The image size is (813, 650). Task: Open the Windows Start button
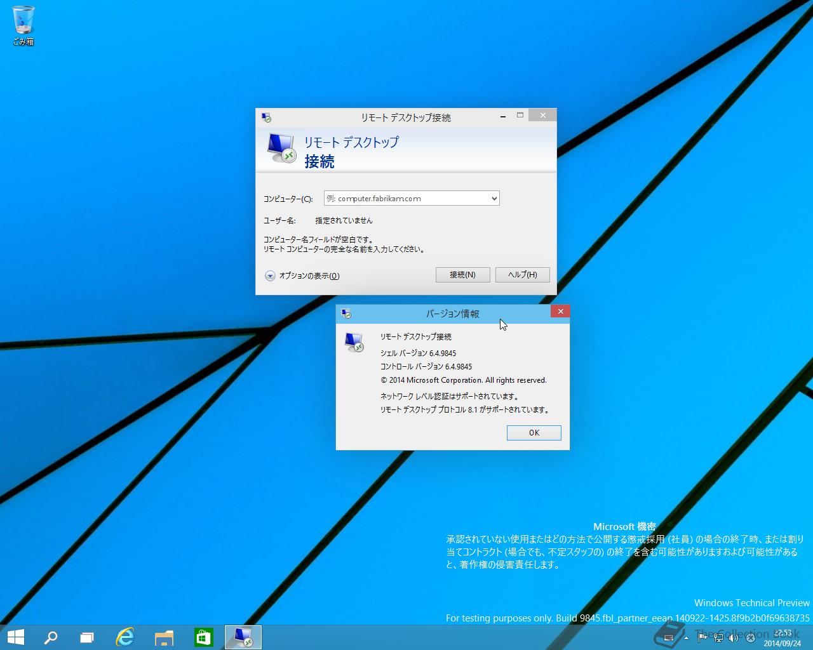click(x=15, y=637)
